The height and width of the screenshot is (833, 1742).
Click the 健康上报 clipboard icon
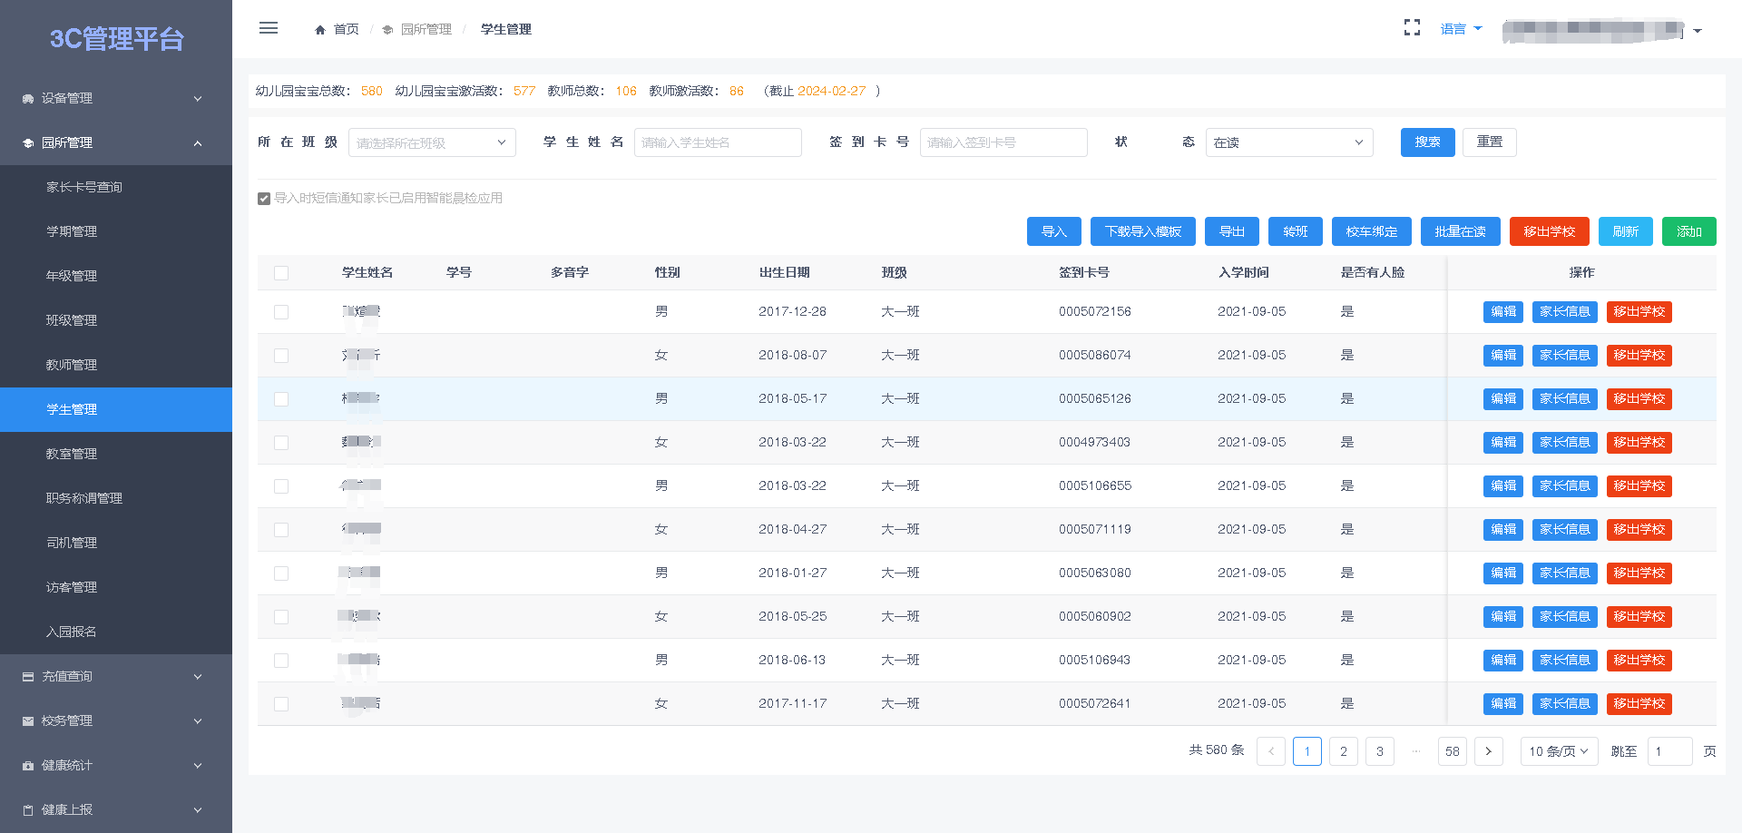pos(28,809)
